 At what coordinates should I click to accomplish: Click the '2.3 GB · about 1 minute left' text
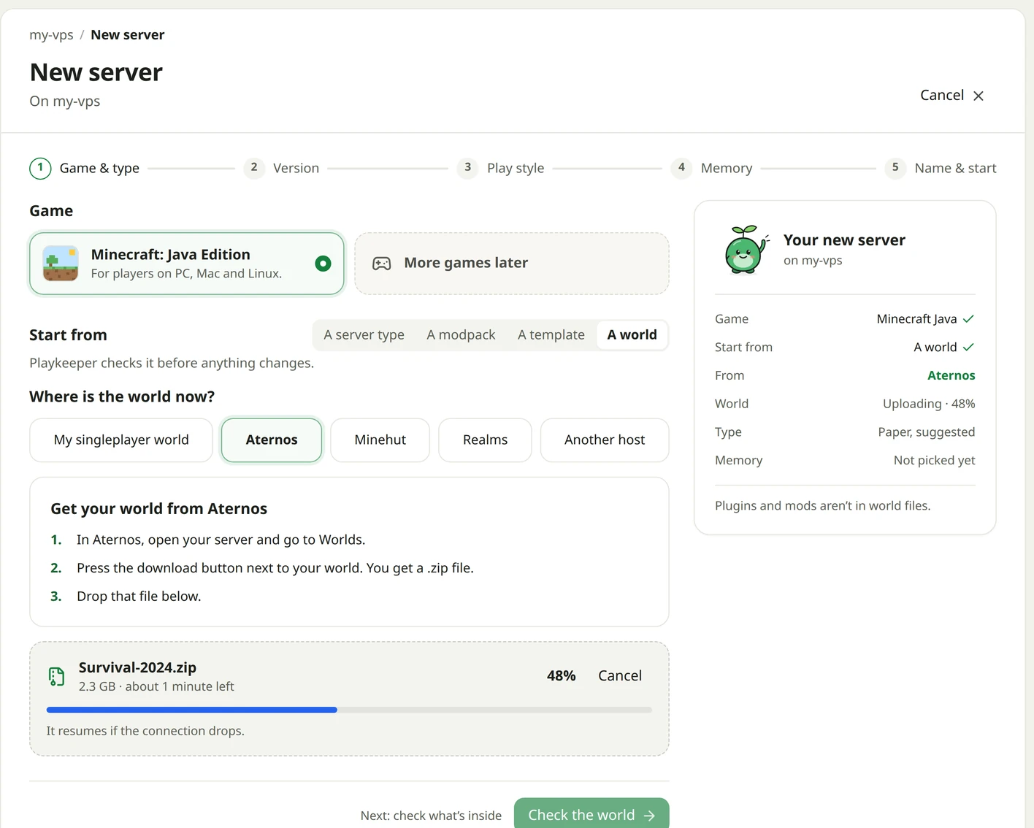click(156, 686)
